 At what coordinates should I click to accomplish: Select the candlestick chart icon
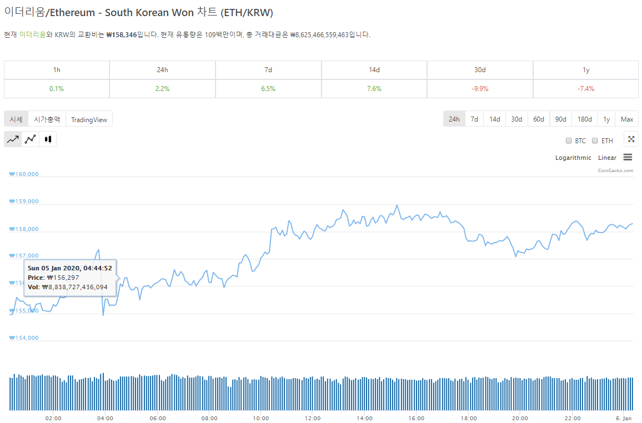(48, 139)
